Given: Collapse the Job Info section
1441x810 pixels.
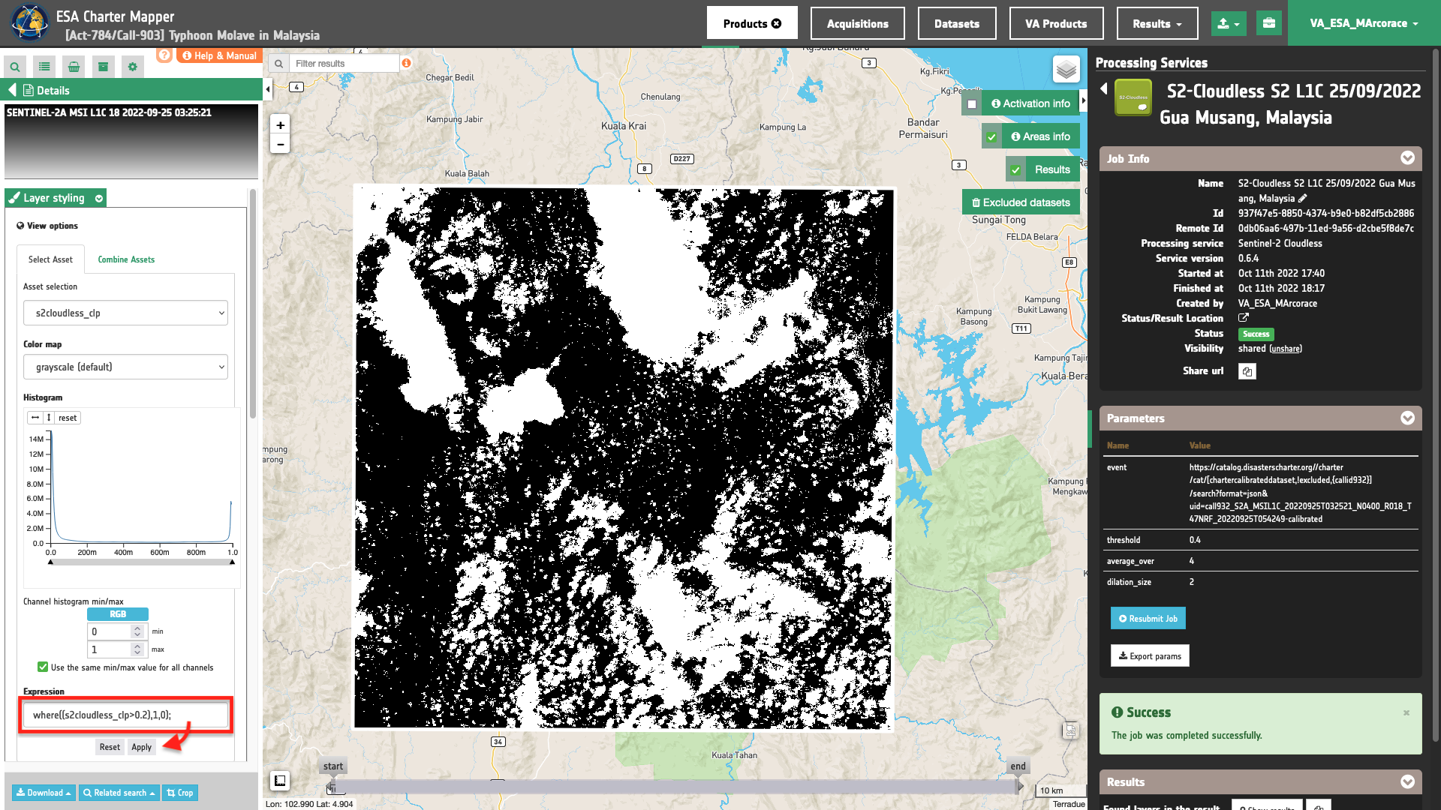Looking at the screenshot, I should pos(1407,158).
